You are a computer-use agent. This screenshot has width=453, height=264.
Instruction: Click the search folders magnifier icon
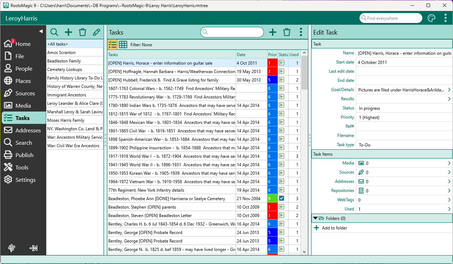point(54,32)
